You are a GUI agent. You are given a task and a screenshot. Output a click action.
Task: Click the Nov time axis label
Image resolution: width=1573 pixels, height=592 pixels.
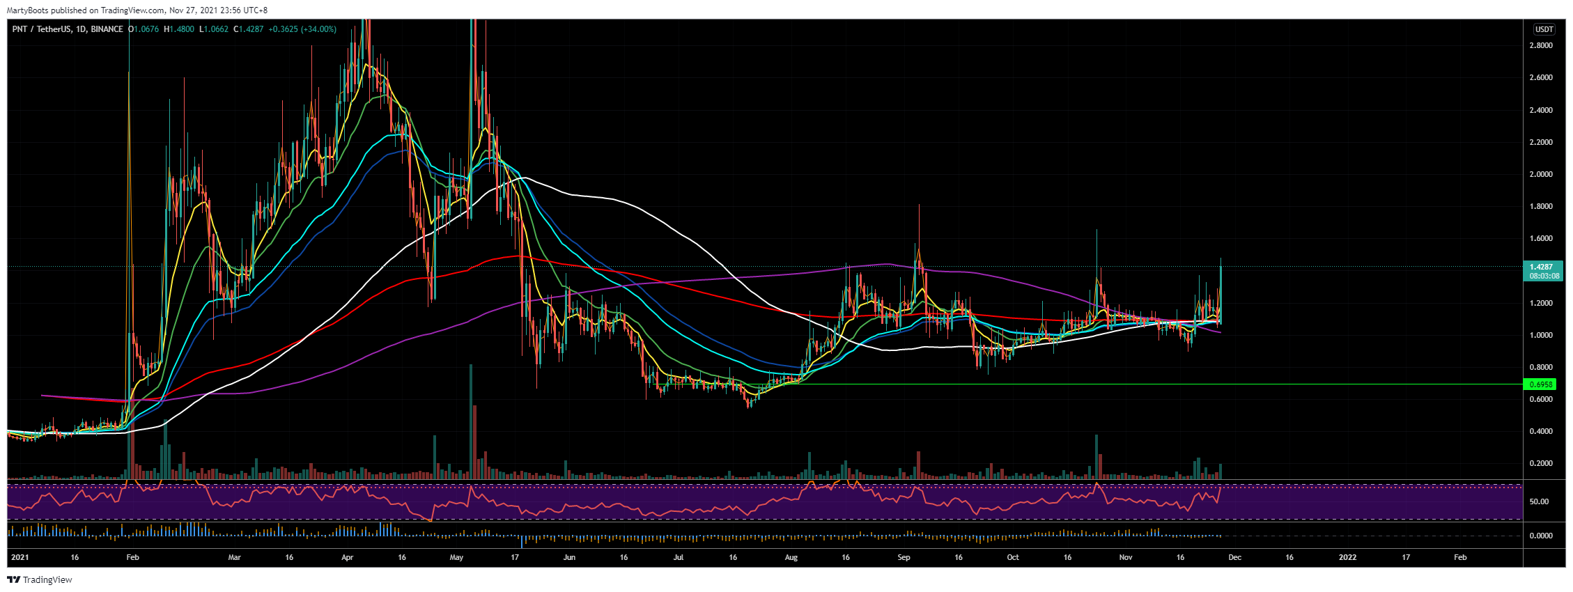(1126, 557)
